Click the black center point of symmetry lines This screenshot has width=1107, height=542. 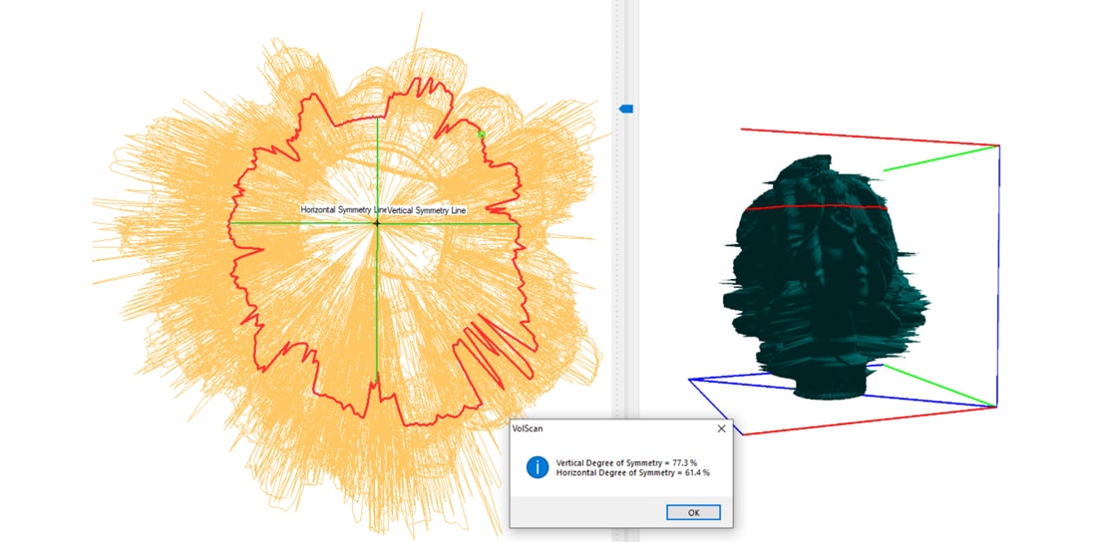[377, 223]
